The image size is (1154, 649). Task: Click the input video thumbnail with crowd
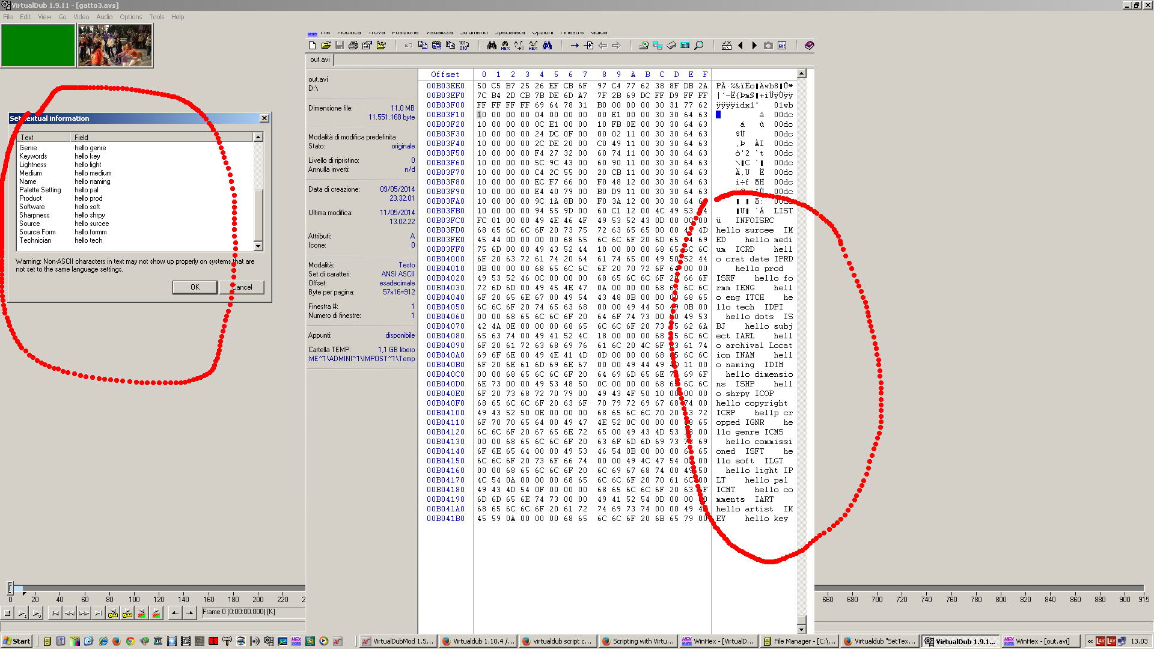(115, 46)
